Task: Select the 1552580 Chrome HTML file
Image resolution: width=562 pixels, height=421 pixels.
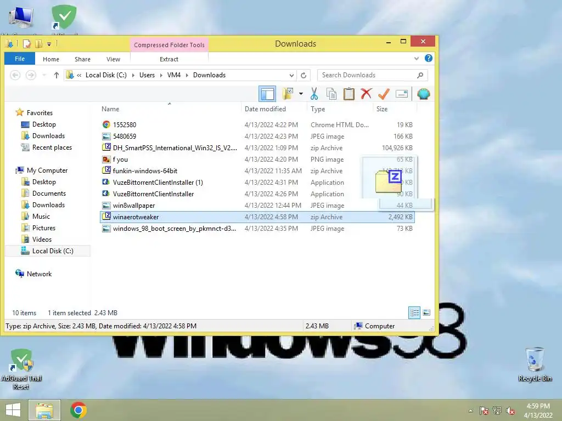Action: coord(257,124)
